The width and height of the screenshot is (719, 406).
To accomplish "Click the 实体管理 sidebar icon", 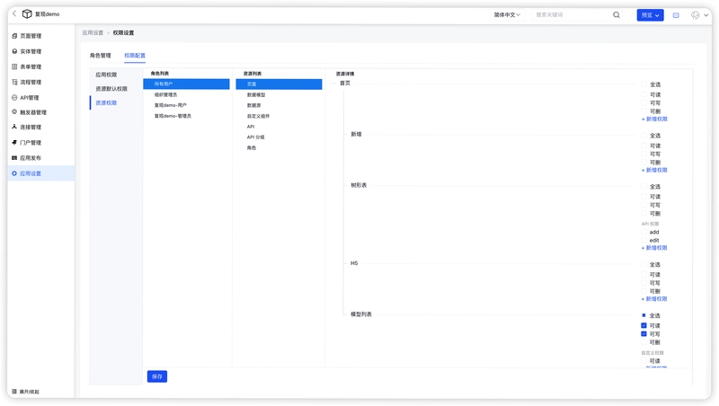I will [x=14, y=51].
